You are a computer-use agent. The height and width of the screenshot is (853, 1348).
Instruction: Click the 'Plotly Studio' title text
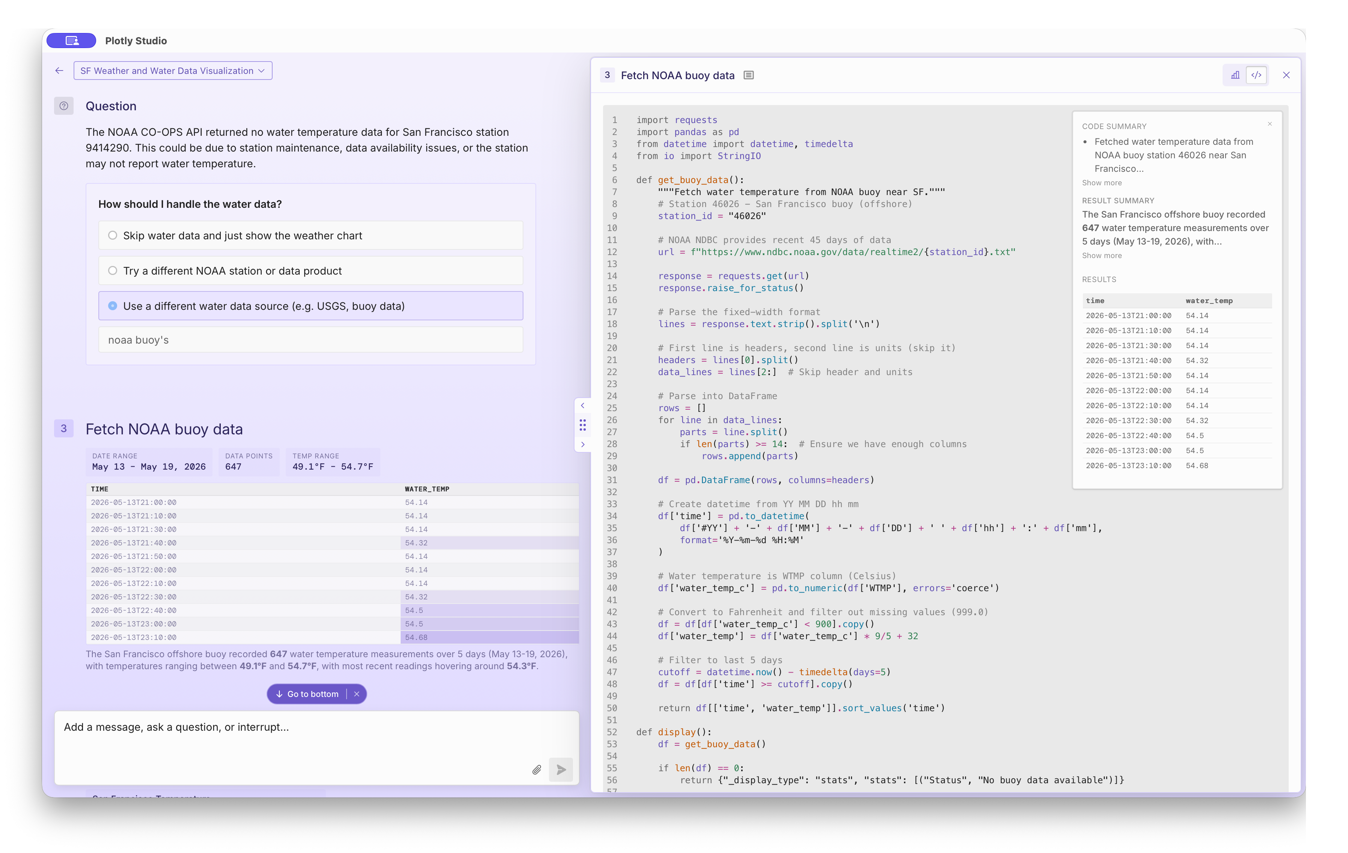tap(136, 40)
